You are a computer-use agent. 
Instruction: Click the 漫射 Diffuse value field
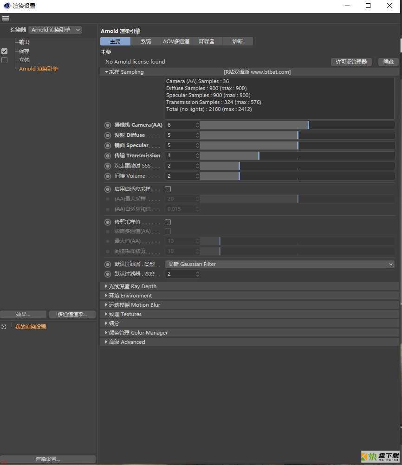(180, 135)
